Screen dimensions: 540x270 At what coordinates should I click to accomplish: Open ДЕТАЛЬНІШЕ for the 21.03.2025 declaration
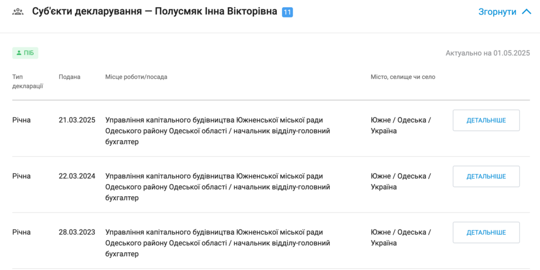coord(486,121)
